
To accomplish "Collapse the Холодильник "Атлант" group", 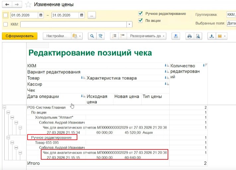I will pos(12,118).
